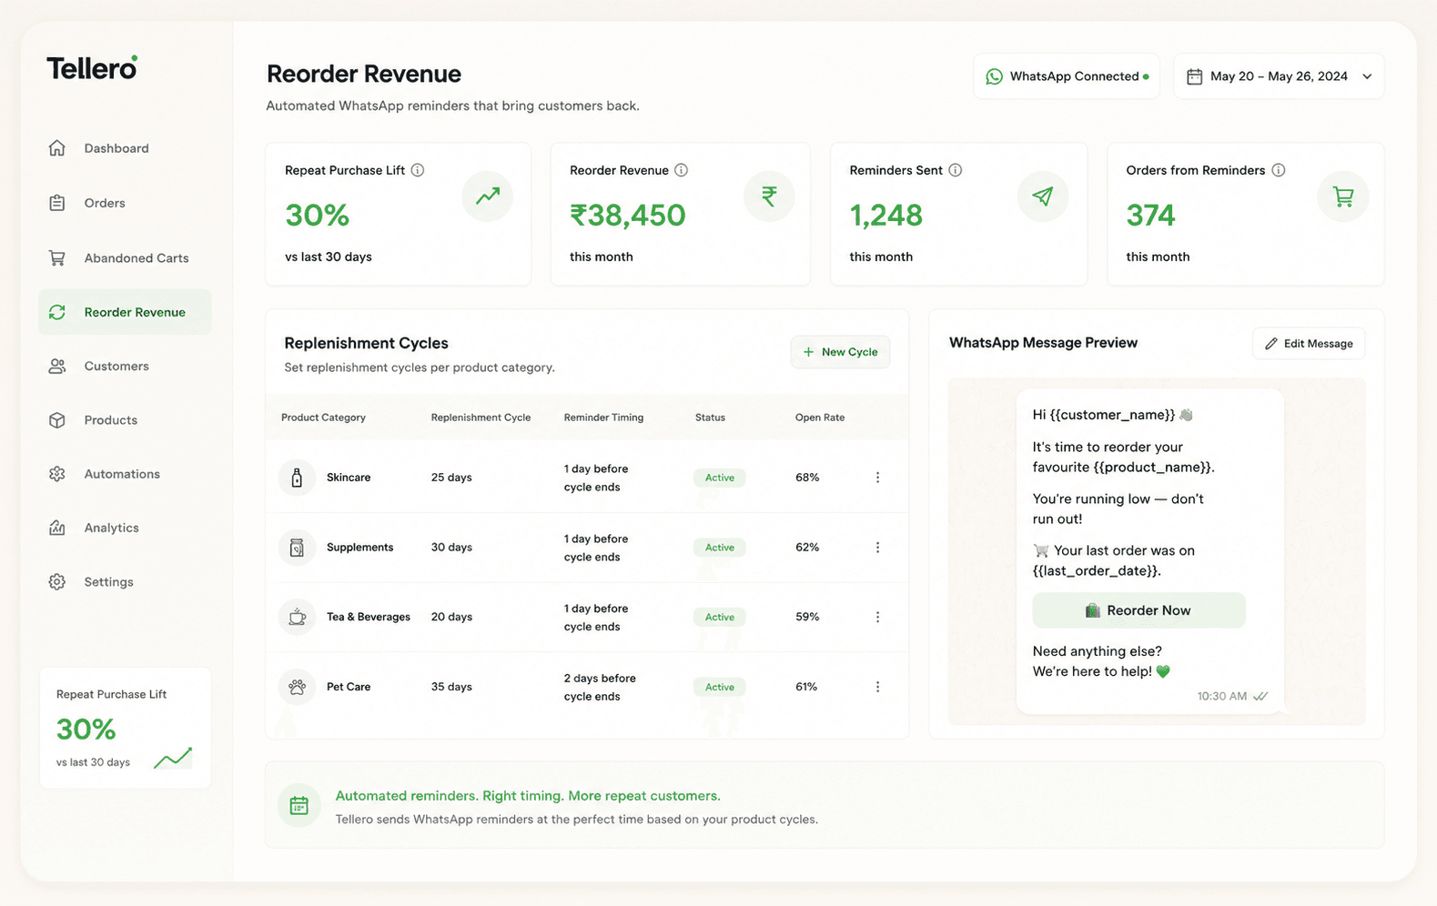Show info for Repeat Purchase Lift
Screen dimensions: 1437x906
tap(418, 170)
